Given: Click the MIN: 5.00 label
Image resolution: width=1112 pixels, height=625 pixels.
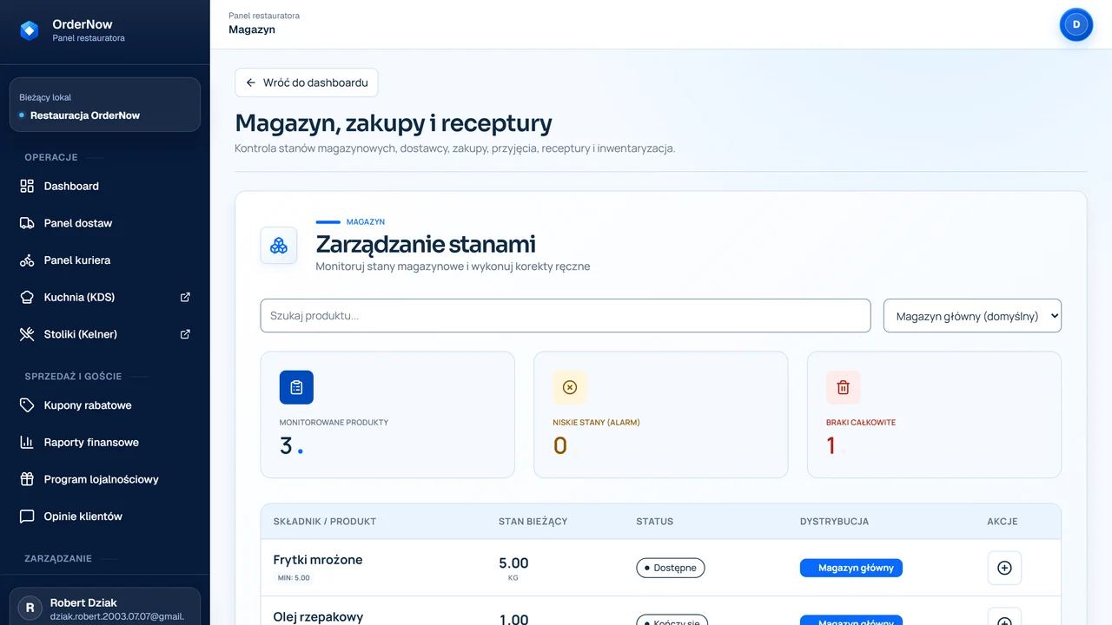Looking at the screenshot, I should [294, 577].
